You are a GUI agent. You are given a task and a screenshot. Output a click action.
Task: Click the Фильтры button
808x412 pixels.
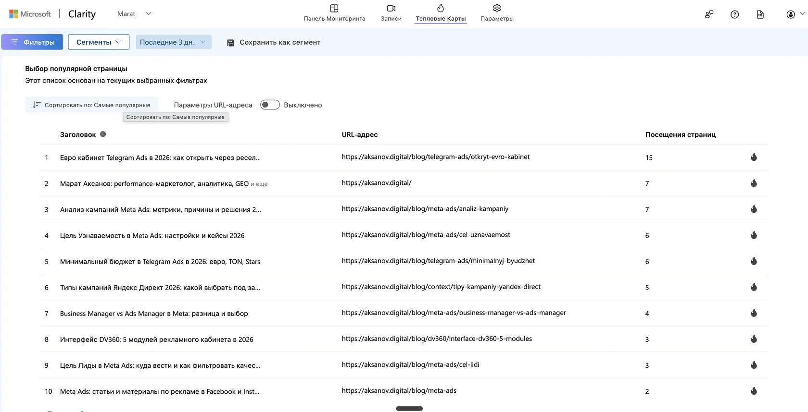[32, 42]
